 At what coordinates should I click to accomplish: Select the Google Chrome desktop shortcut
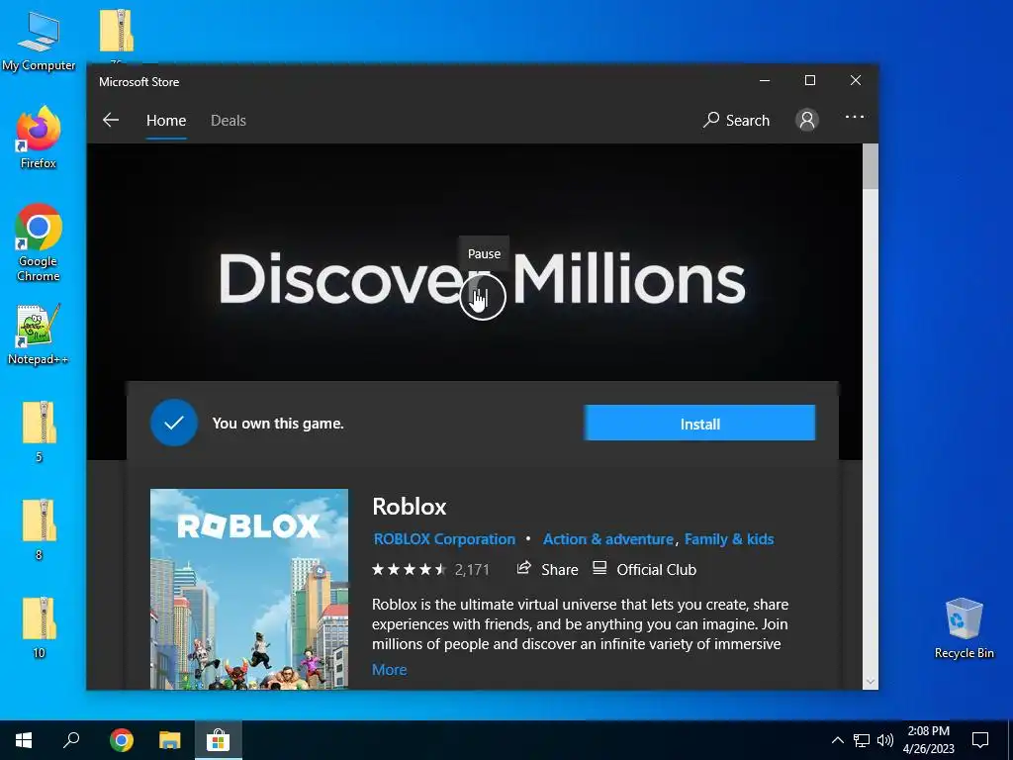coord(39,243)
